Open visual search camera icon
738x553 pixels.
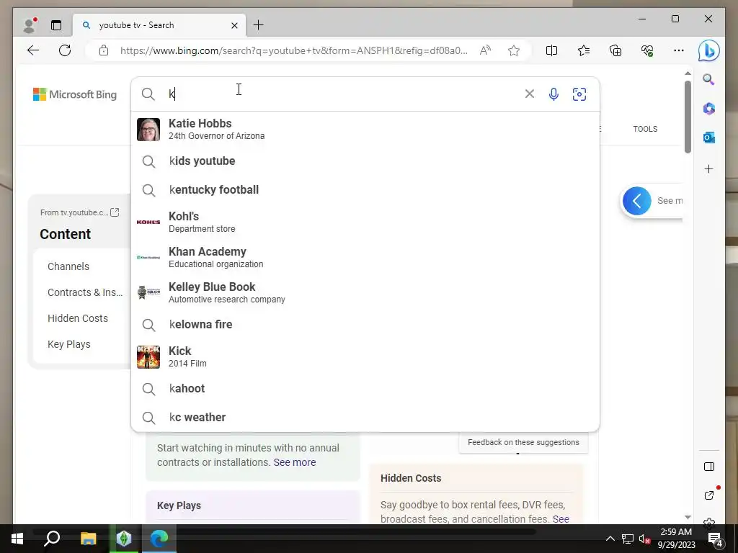(579, 94)
